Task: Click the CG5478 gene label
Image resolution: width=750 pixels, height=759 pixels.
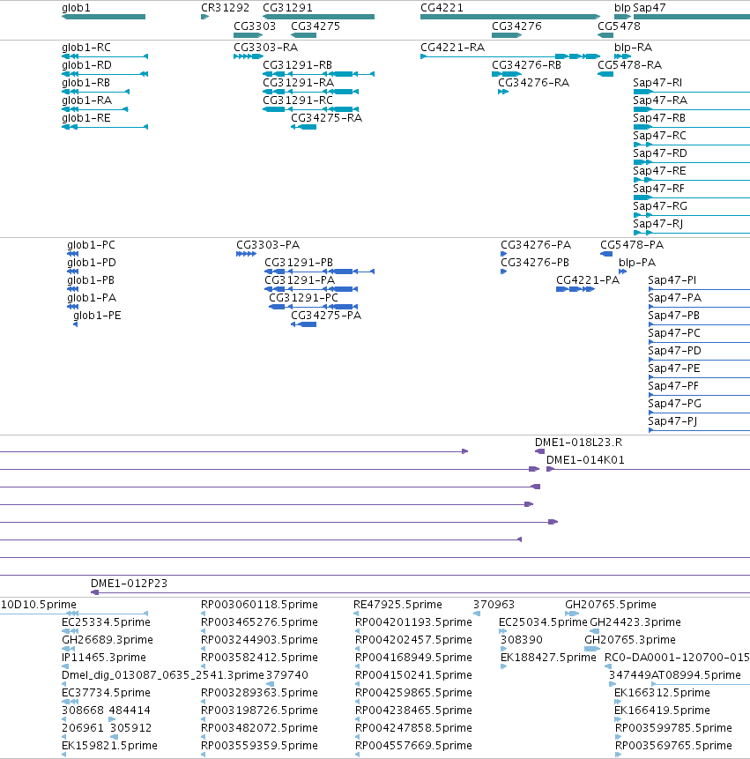Action: [619, 26]
